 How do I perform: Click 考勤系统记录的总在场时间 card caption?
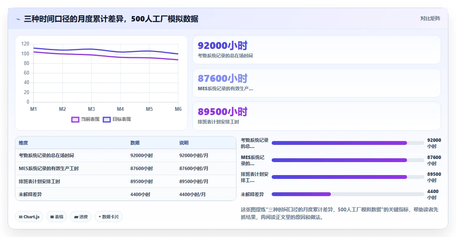(x=225, y=55)
